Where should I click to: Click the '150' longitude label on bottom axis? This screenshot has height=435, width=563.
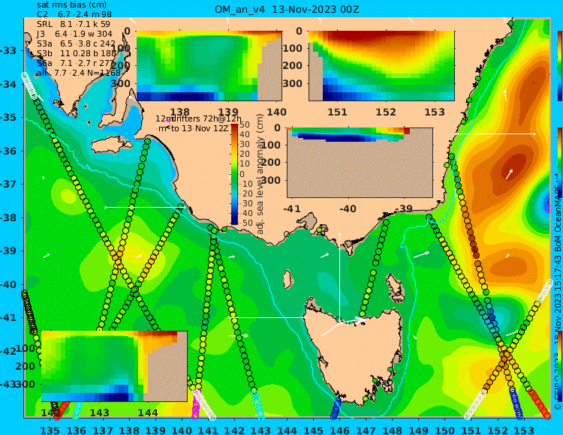pyautogui.click(x=445, y=430)
